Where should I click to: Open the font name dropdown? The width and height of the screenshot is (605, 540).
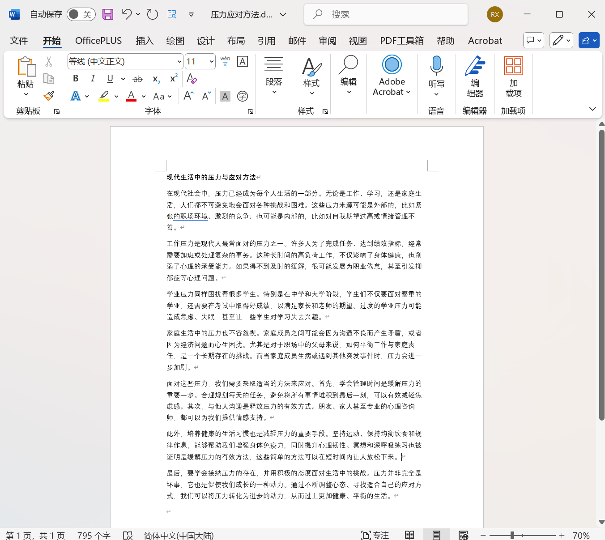coord(178,61)
